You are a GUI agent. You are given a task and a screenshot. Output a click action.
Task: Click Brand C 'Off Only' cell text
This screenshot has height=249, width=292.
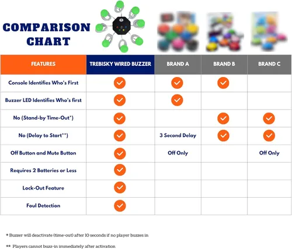269,153
